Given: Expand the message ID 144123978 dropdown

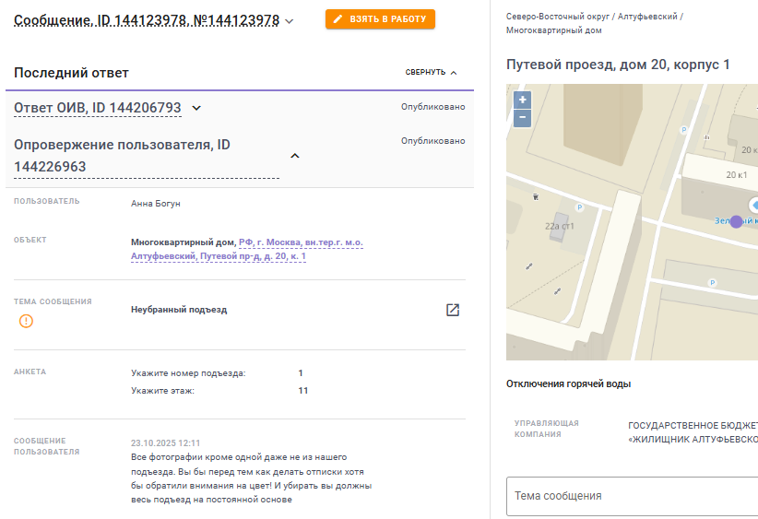Looking at the screenshot, I should coord(290,20).
